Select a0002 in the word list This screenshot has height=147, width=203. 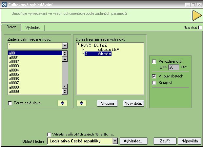pyautogui.click(x=35, y=62)
